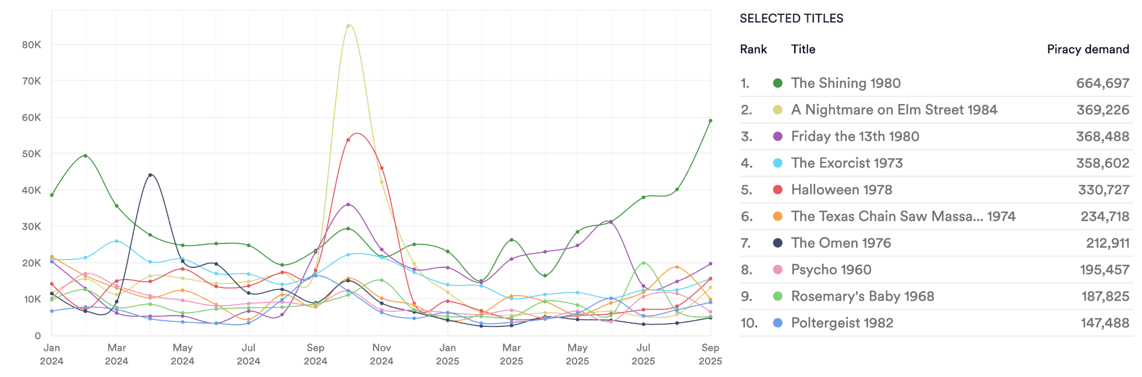
Task: Click The Omen's 44K peak data point
Action: click(x=150, y=175)
